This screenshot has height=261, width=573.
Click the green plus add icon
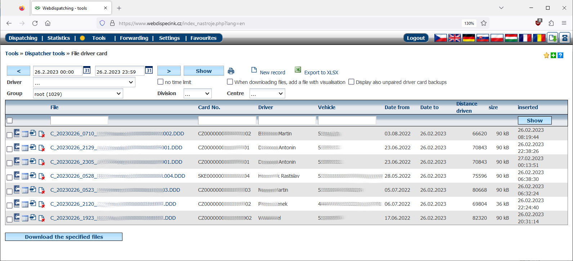554,55
